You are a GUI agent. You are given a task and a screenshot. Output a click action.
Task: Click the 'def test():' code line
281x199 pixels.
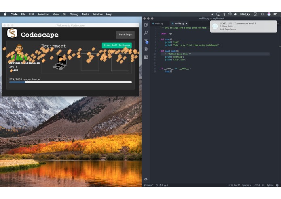(x=167, y=39)
